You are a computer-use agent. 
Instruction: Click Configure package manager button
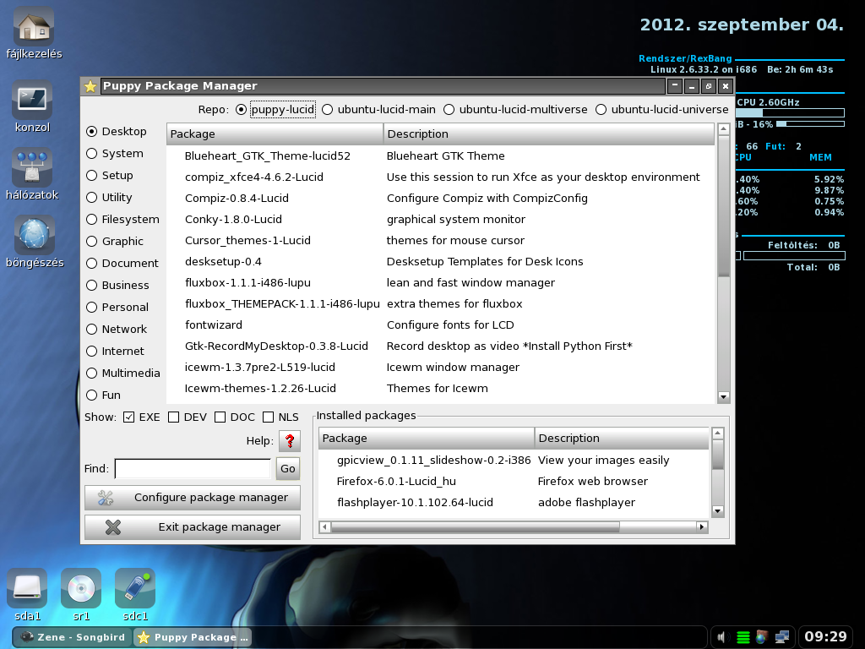coord(193,498)
